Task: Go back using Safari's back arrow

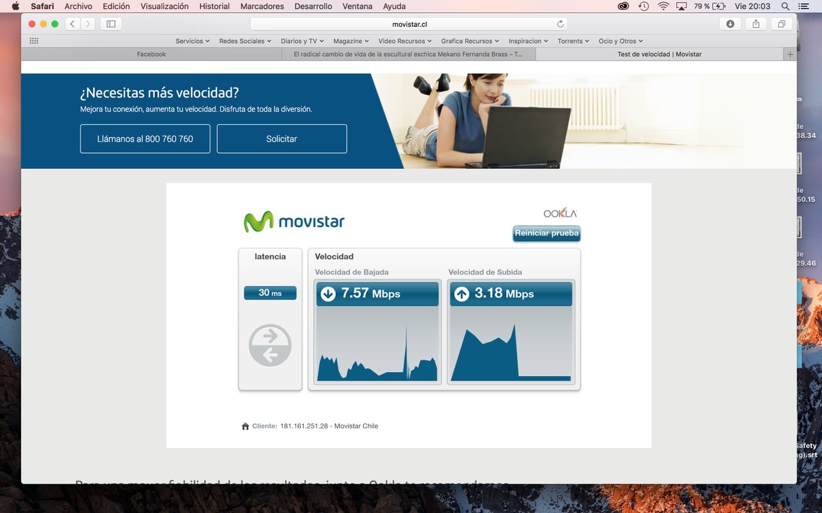Action: [73, 24]
